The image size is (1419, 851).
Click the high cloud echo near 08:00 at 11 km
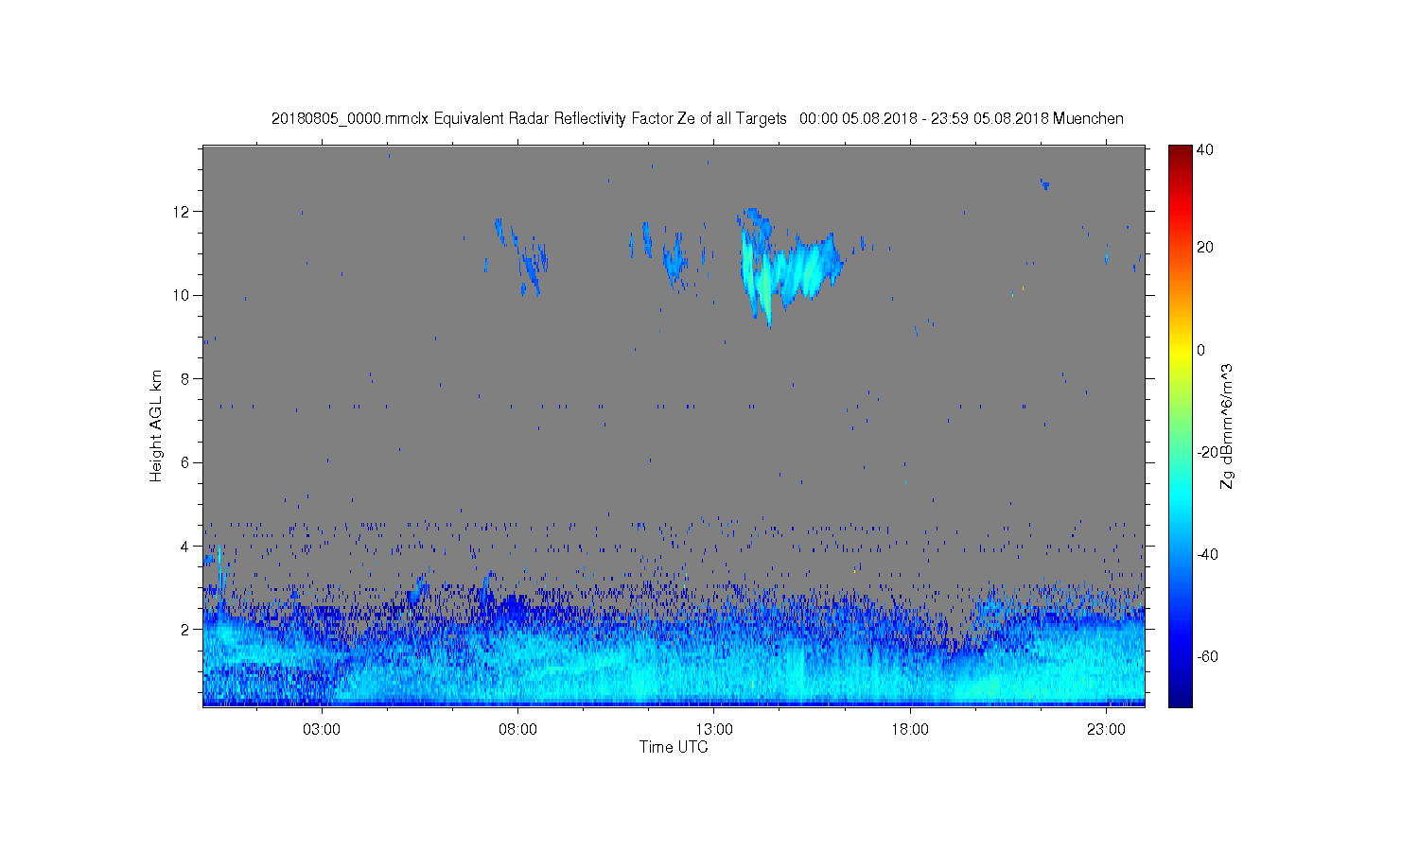523,255
